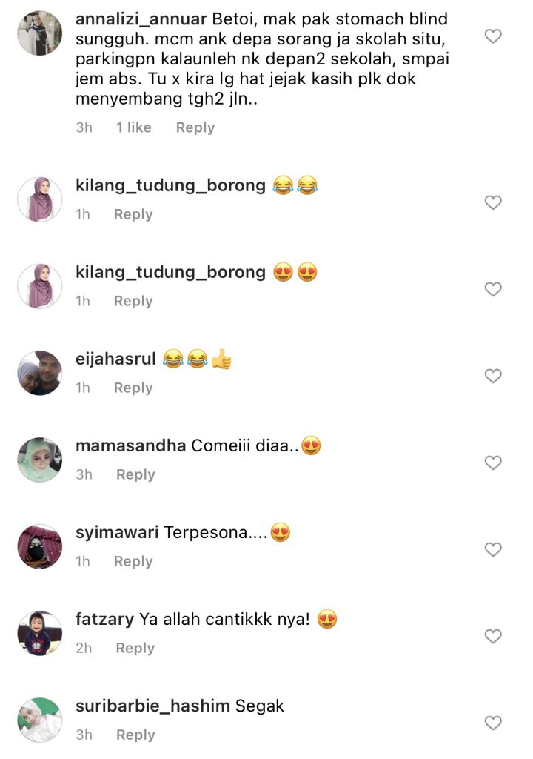Open eijahasrul's profile picture
Image resolution: width=533 pixels, height=759 pixels.
pos(40,373)
